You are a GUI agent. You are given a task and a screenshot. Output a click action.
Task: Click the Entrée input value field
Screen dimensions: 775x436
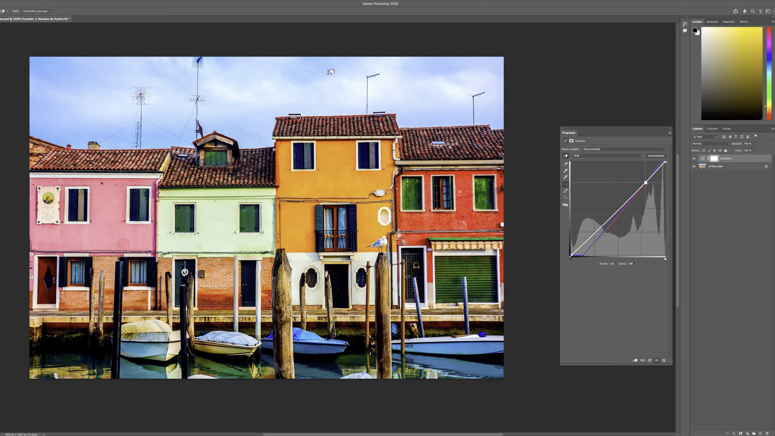click(x=612, y=264)
